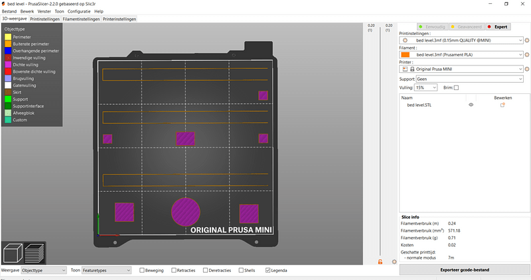Select bed level.STL in object list
Screen dimensions: 531x280
click(x=419, y=105)
